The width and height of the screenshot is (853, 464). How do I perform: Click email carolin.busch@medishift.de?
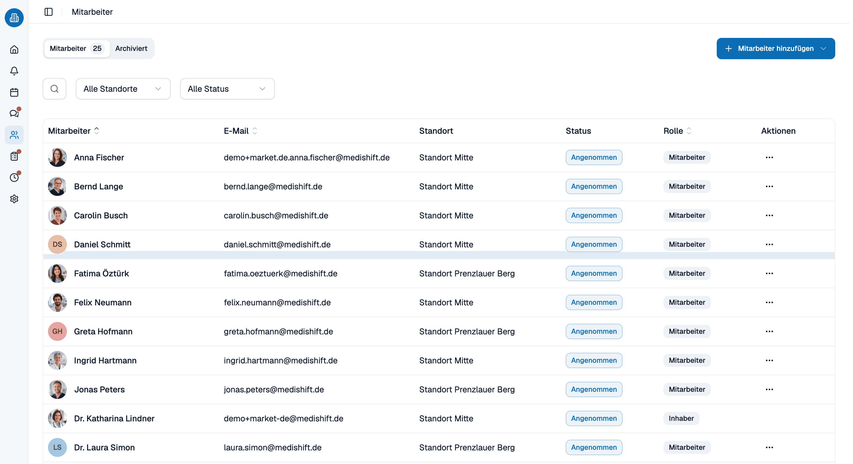276,215
